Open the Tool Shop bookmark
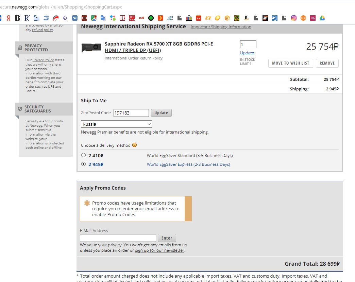The width and height of the screenshot is (355, 282). pos(132,18)
